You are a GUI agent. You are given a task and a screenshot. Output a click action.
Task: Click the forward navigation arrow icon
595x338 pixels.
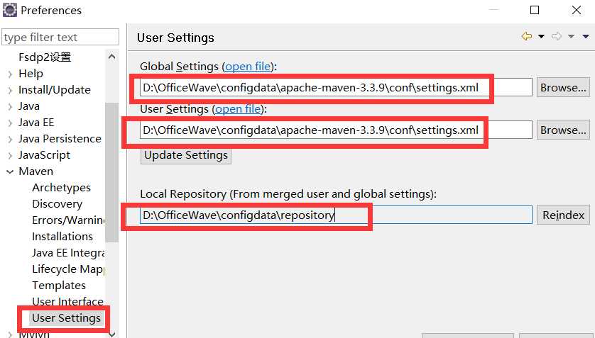[x=557, y=36]
